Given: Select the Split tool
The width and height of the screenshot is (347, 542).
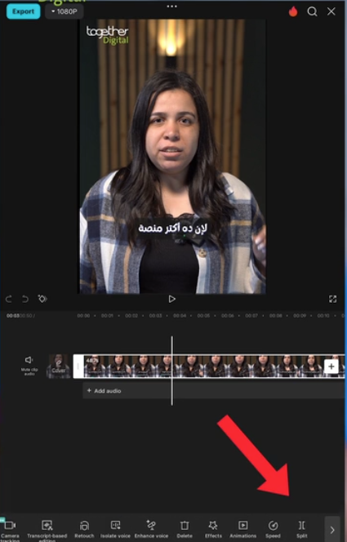Looking at the screenshot, I should [x=302, y=529].
